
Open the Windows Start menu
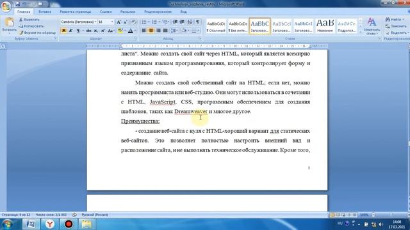point(7,224)
